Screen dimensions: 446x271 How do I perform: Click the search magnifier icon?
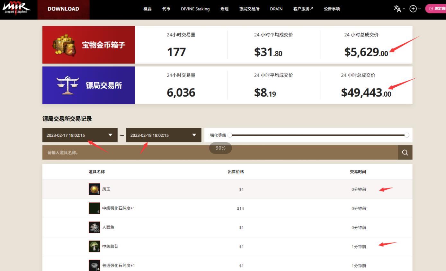405,152
